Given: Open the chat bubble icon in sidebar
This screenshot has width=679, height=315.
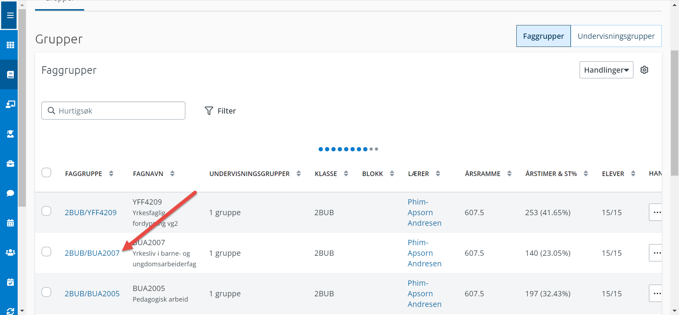Looking at the screenshot, I should click(10, 193).
